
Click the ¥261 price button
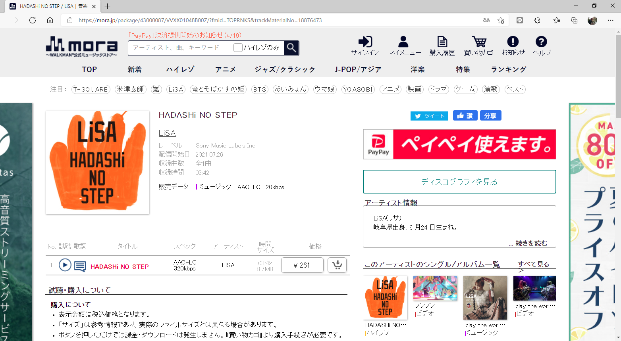[302, 265]
